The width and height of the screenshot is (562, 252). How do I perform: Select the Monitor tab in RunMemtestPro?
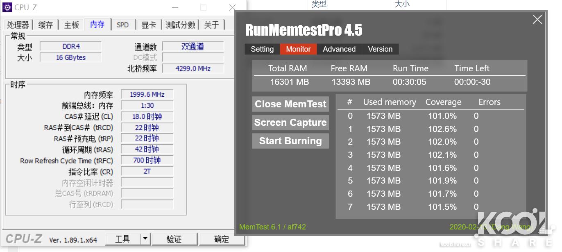click(298, 49)
